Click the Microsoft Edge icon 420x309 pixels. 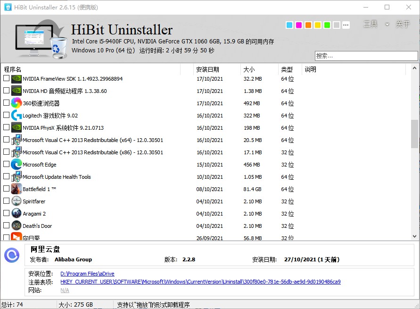16,164
